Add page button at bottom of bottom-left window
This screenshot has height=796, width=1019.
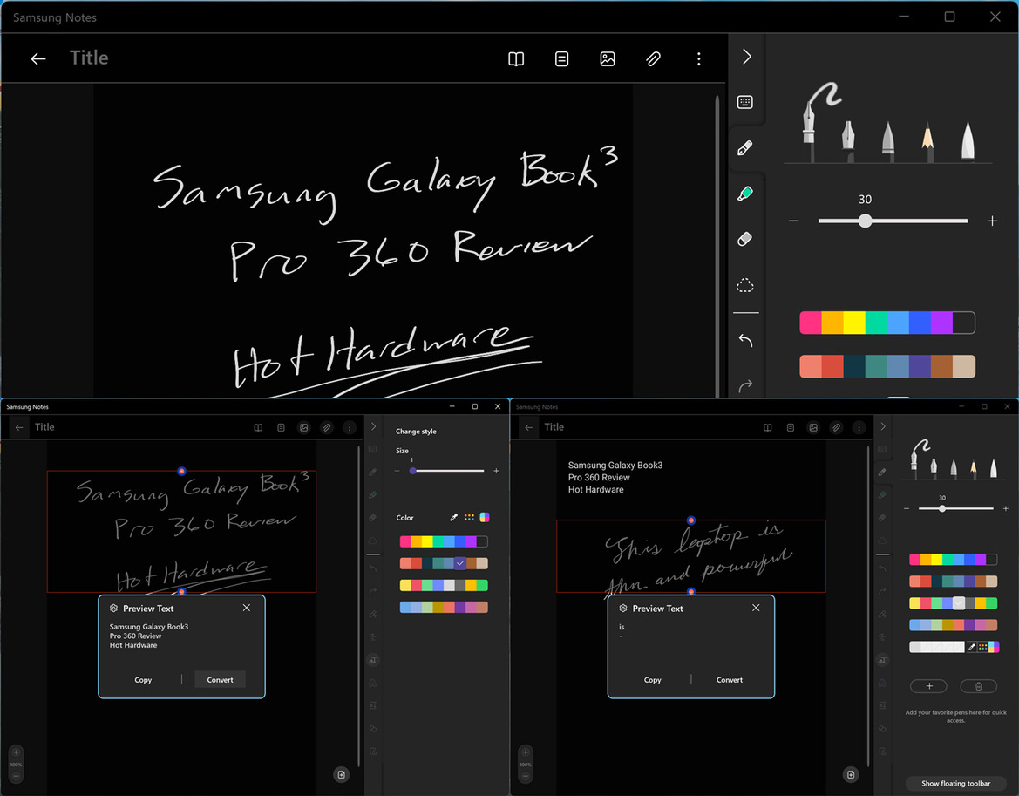[341, 774]
